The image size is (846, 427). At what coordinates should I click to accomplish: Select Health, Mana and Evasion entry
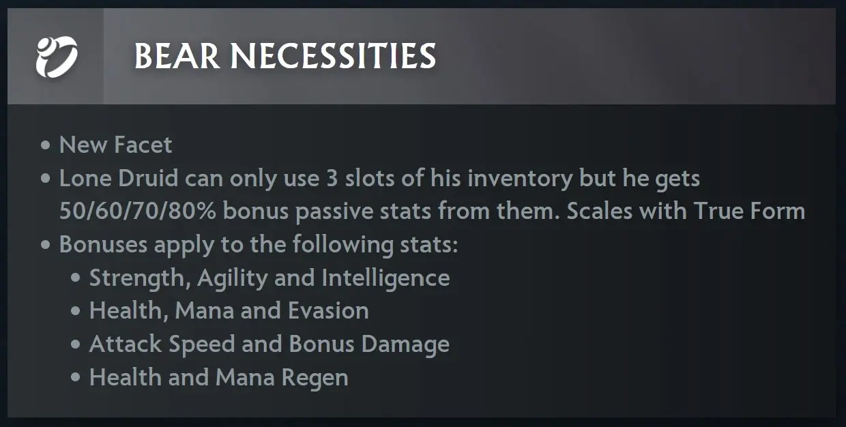tap(229, 310)
